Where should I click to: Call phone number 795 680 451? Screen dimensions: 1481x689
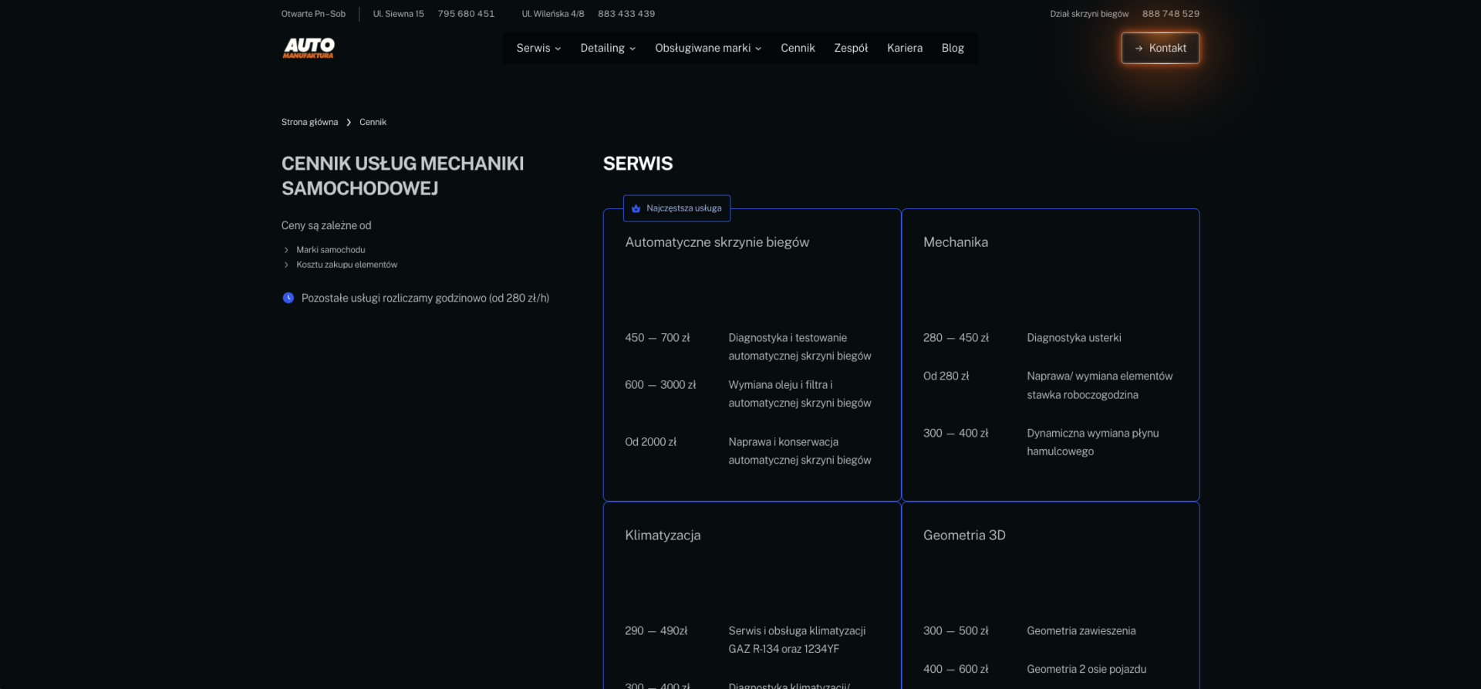click(466, 14)
